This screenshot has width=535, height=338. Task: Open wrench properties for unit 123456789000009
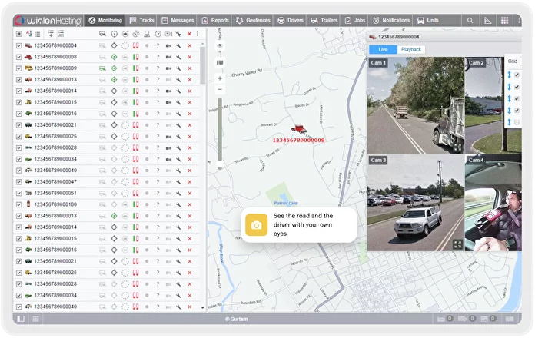[178, 68]
